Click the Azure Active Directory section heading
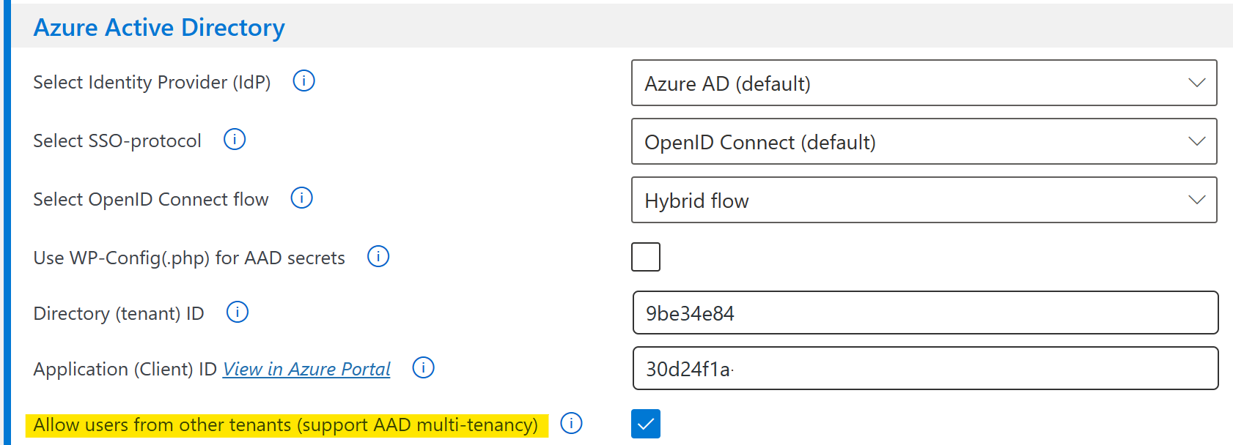 pos(159,28)
